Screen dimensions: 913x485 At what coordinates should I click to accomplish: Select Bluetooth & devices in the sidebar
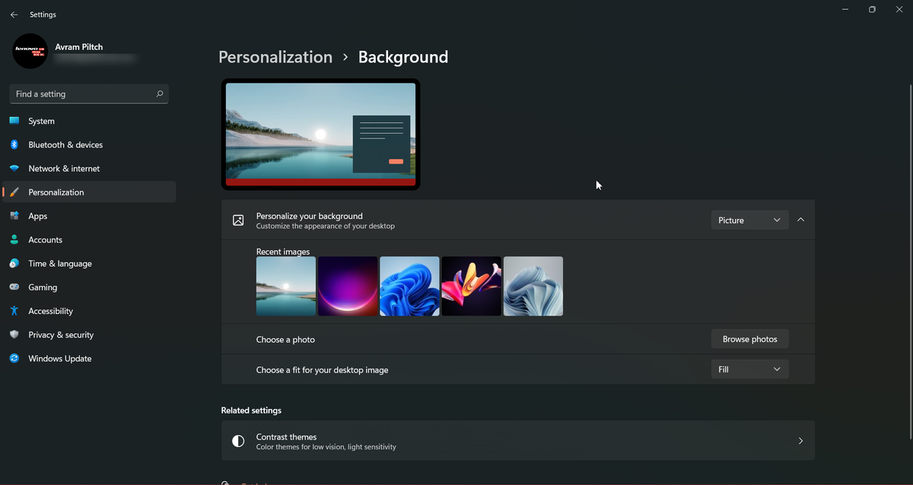click(66, 144)
